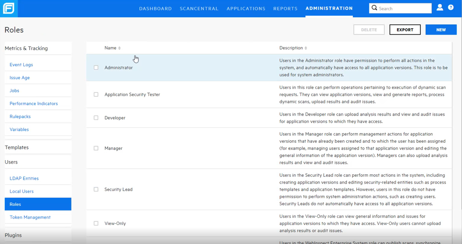Image resolution: width=462 pixels, height=244 pixels.
Task: Go to Token Management page
Action: [x=30, y=217]
